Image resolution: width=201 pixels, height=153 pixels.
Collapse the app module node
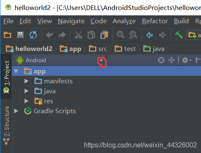coord(16,71)
